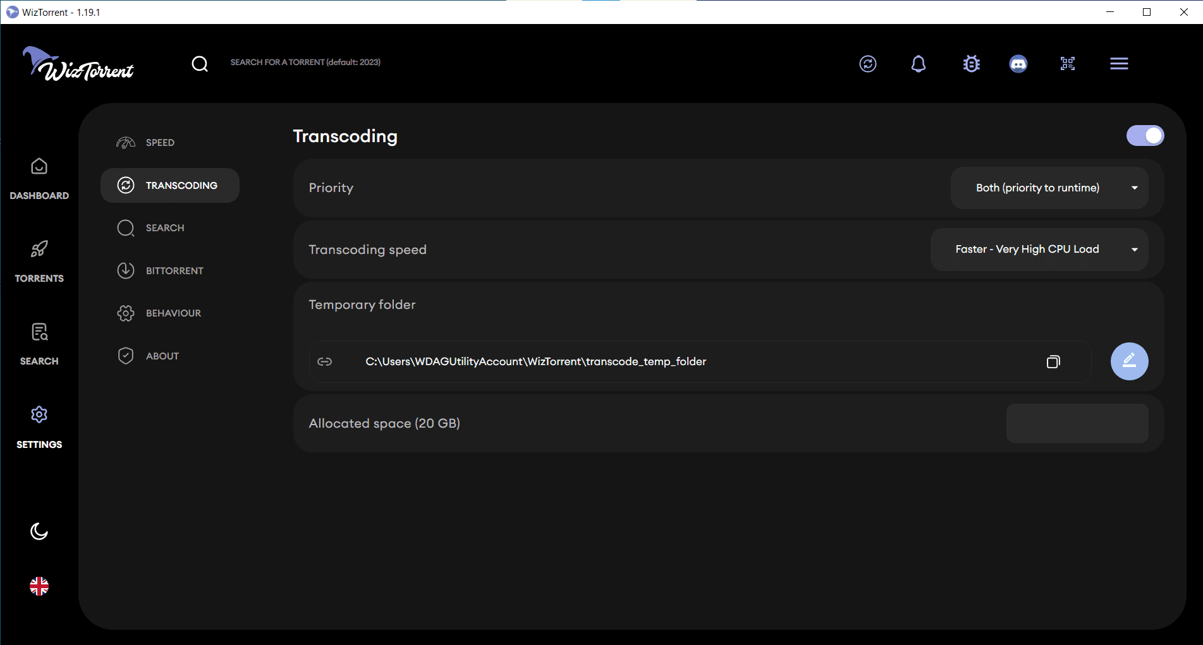
Task: Open the Speed settings tab
Action: (x=160, y=143)
